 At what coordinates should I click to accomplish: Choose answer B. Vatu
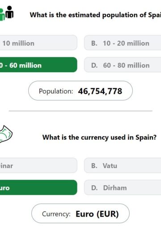click(123, 165)
